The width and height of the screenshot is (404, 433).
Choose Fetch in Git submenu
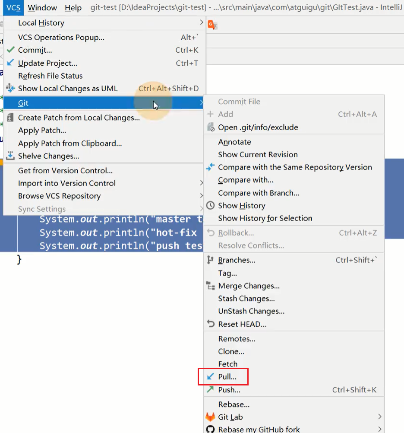point(294,364)
